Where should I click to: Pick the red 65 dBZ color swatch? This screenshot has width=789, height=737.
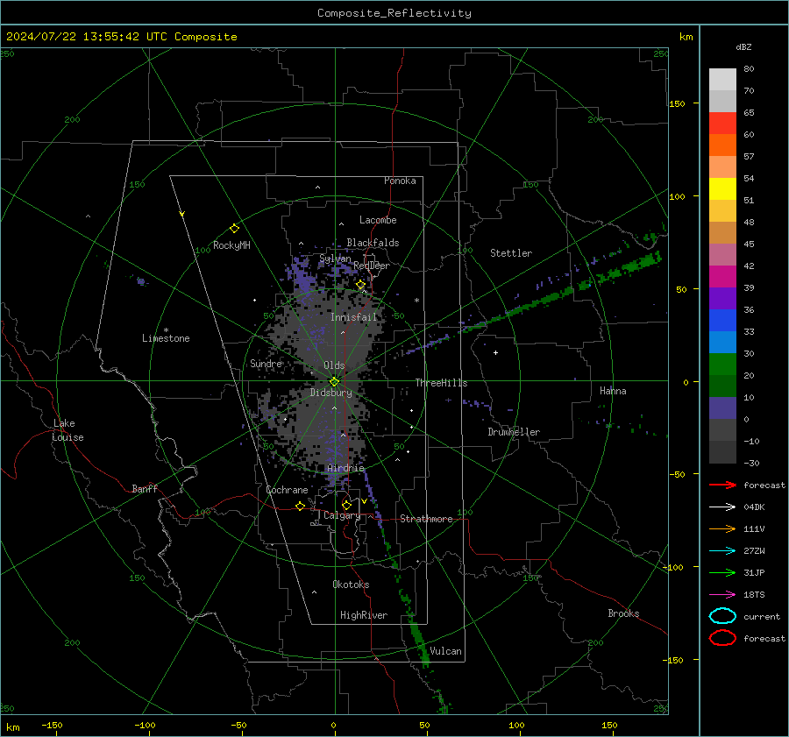[x=722, y=124]
